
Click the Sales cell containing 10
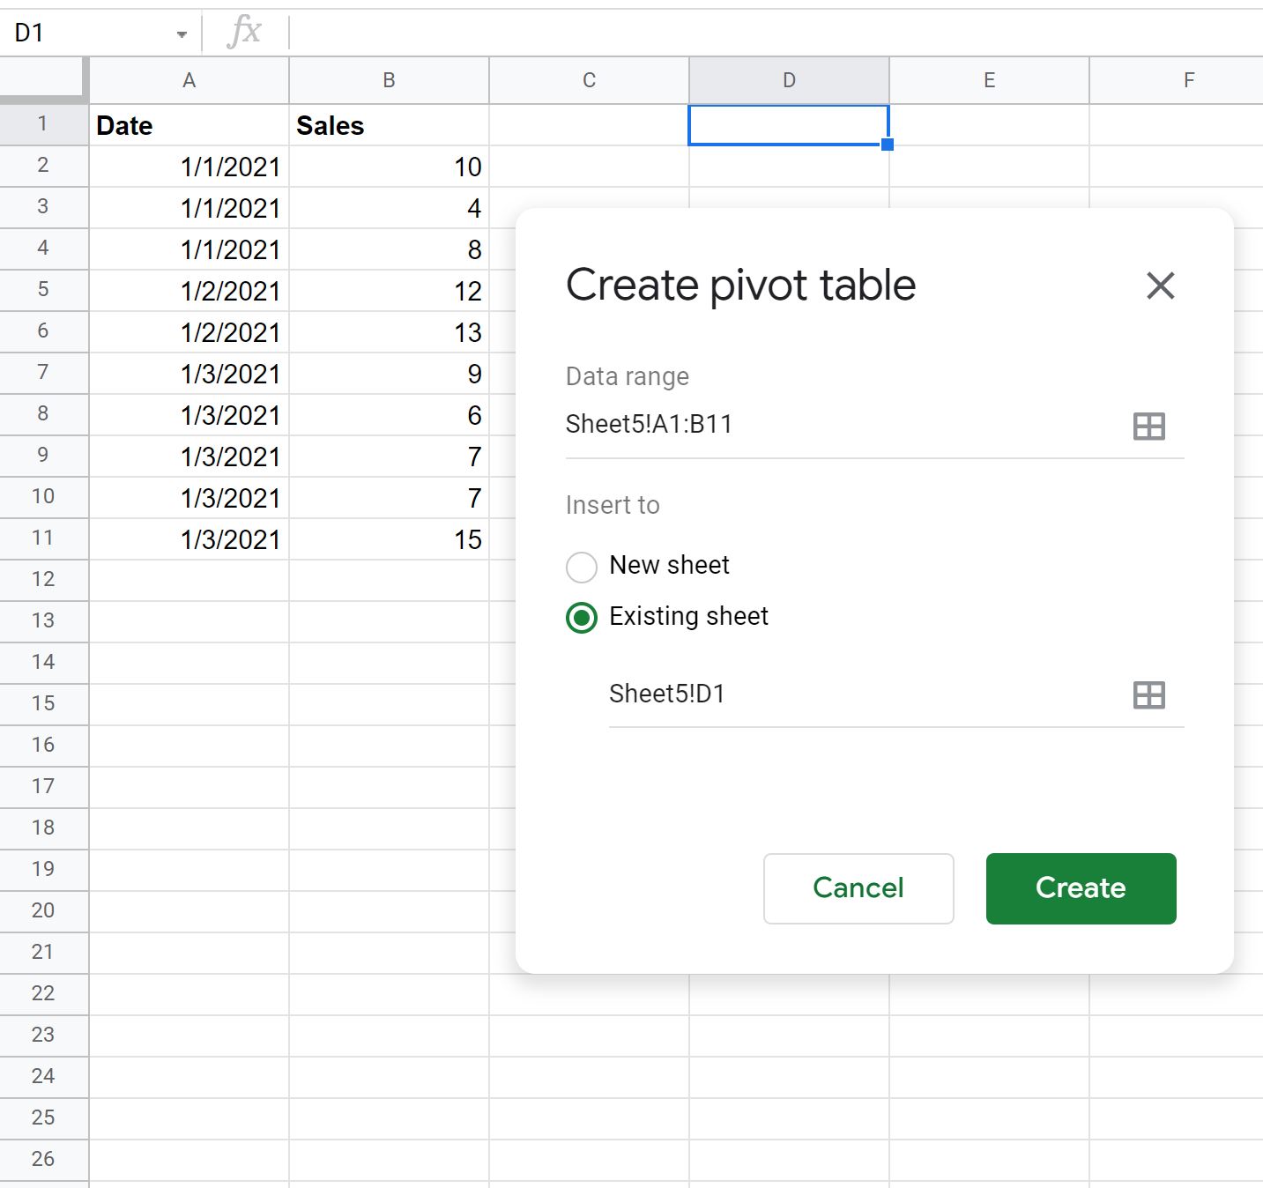tap(389, 167)
